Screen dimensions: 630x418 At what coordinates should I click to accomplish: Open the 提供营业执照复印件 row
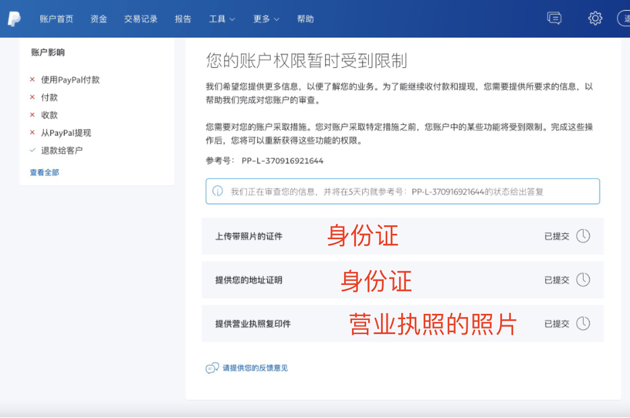[403, 324]
